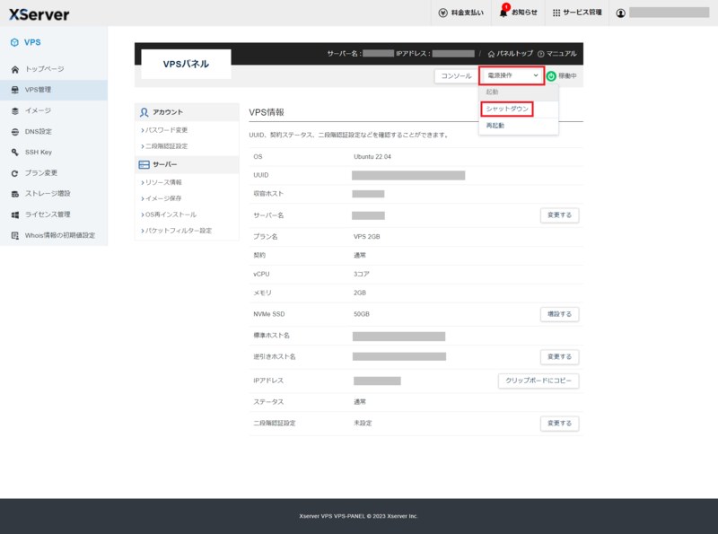718x534 pixels.
Task: Click the document icon beside Whois情報の初期値設定
Action: [15, 235]
